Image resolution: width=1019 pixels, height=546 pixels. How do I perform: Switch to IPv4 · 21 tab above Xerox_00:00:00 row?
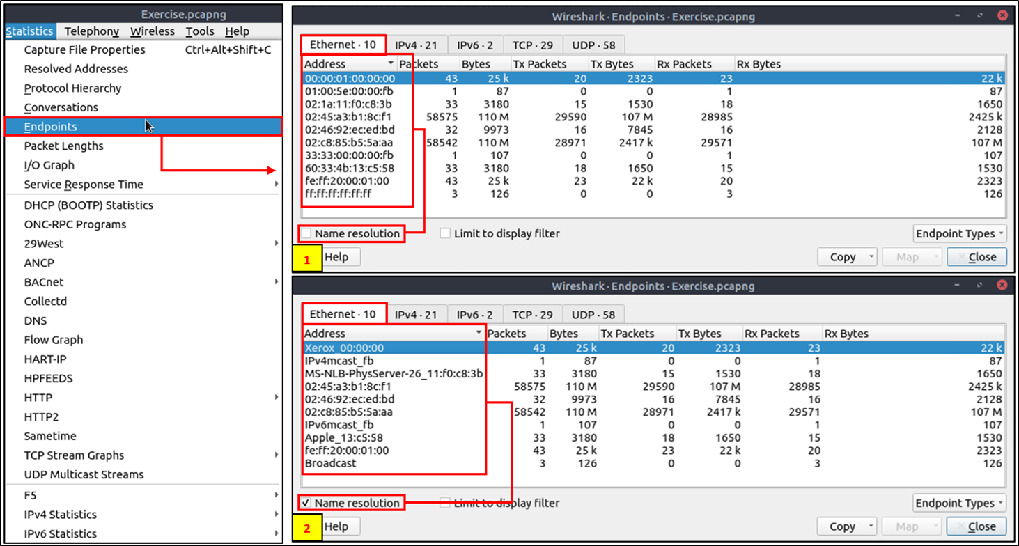[416, 315]
